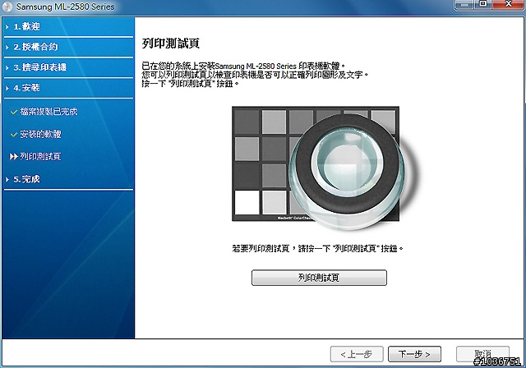Click the arrow beside 1. 歡迎

coord(7,27)
